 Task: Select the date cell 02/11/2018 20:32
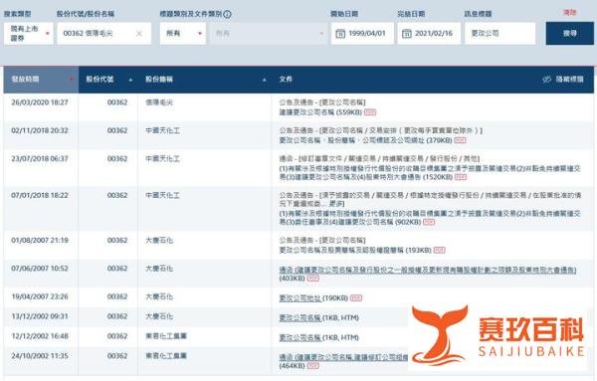[40, 130]
